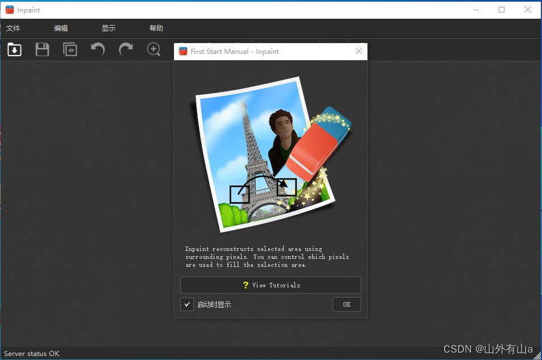Click the open image file icon

pyautogui.click(x=15, y=49)
